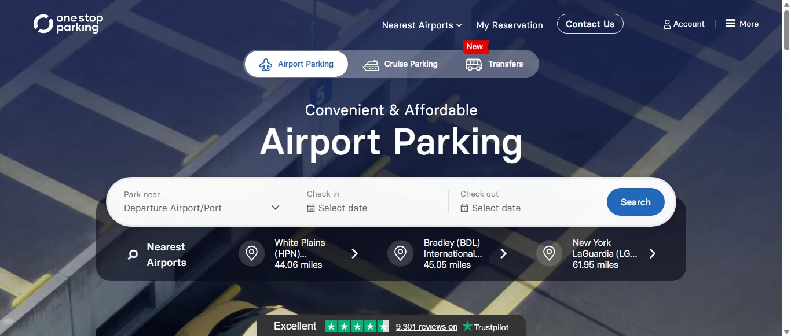The width and height of the screenshot is (791, 336).
Task: Open the 9,301 reviews link
Action: click(x=426, y=326)
